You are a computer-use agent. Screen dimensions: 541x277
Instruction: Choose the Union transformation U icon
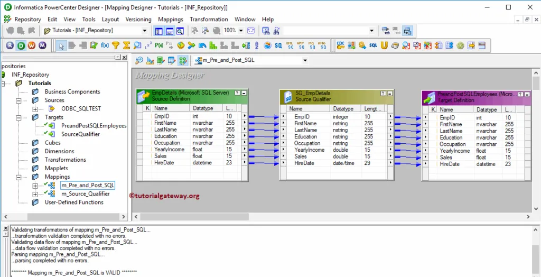[384, 46]
